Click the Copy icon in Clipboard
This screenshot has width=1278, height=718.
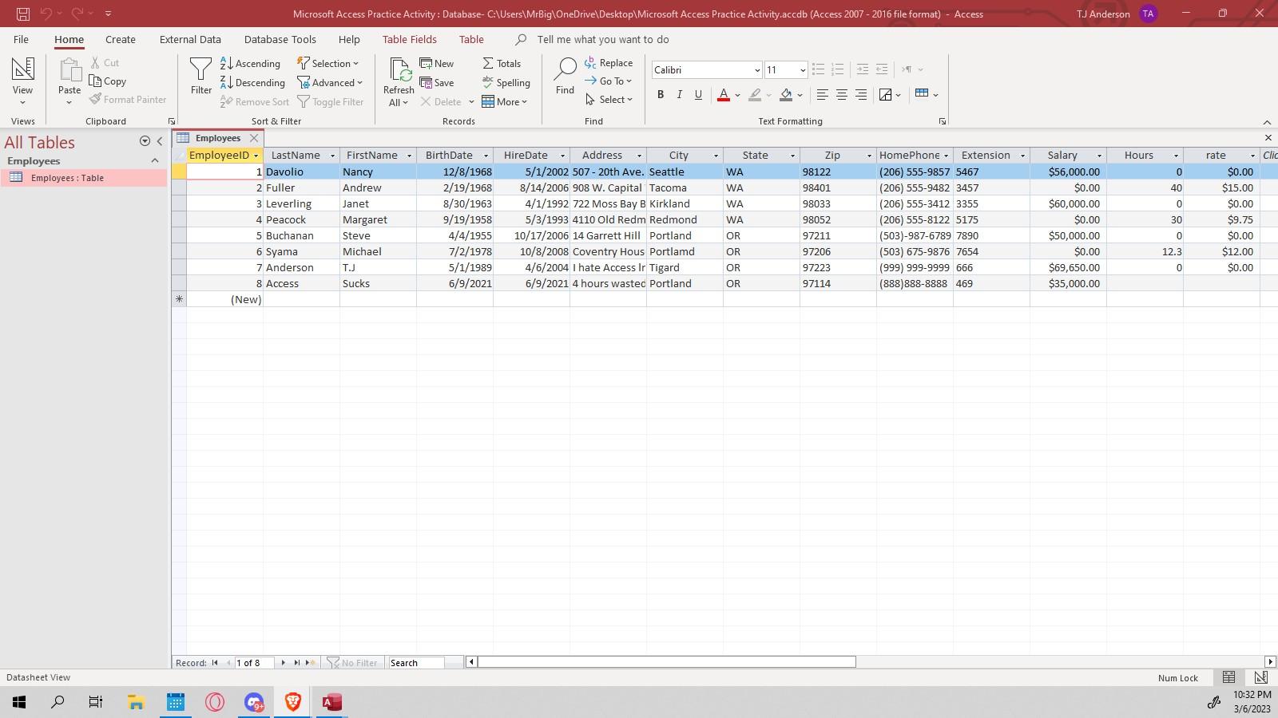[x=108, y=81]
